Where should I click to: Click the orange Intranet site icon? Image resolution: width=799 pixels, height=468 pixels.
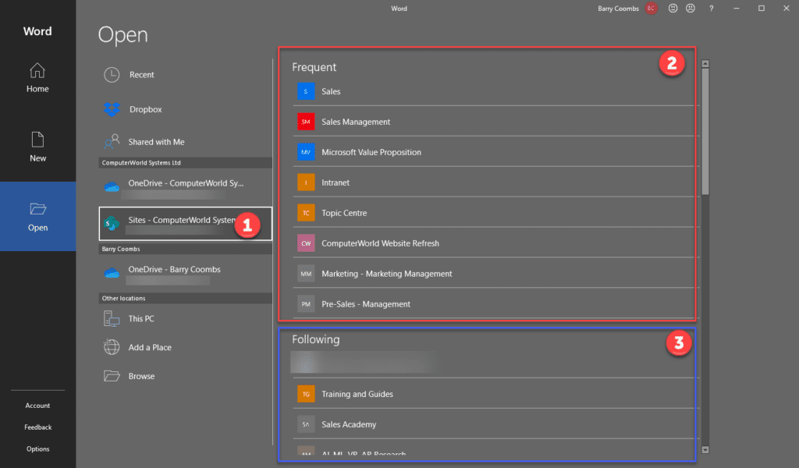coord(306,183)
